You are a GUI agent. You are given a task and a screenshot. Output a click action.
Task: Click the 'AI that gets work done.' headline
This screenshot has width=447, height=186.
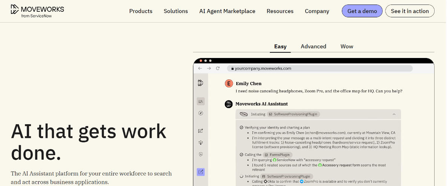click(89, 142)
